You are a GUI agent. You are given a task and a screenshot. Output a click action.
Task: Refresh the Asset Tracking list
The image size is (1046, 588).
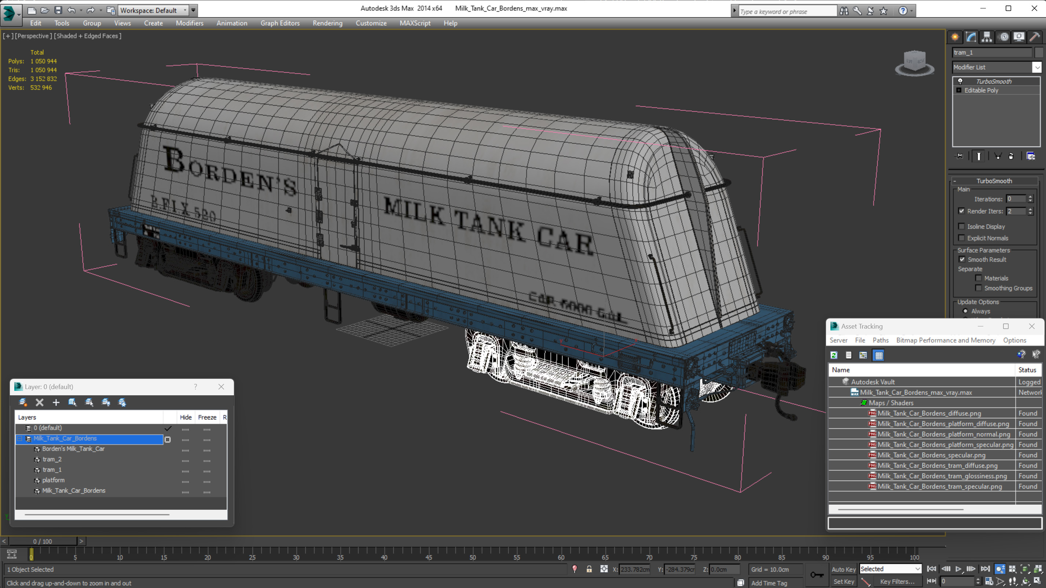(834, 355)
